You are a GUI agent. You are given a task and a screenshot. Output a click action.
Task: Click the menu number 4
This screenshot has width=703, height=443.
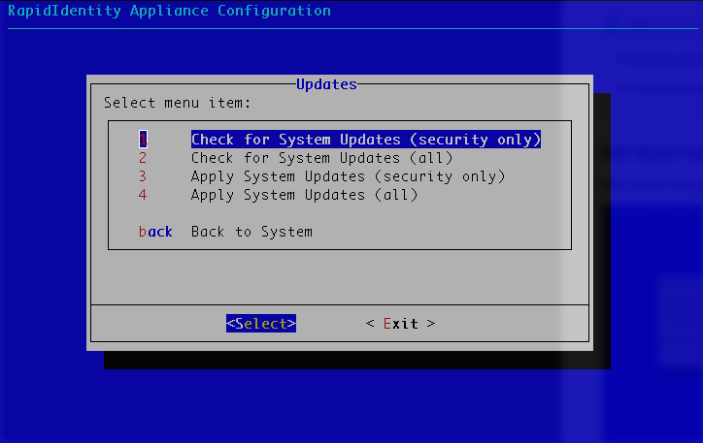tap(143, 195)
